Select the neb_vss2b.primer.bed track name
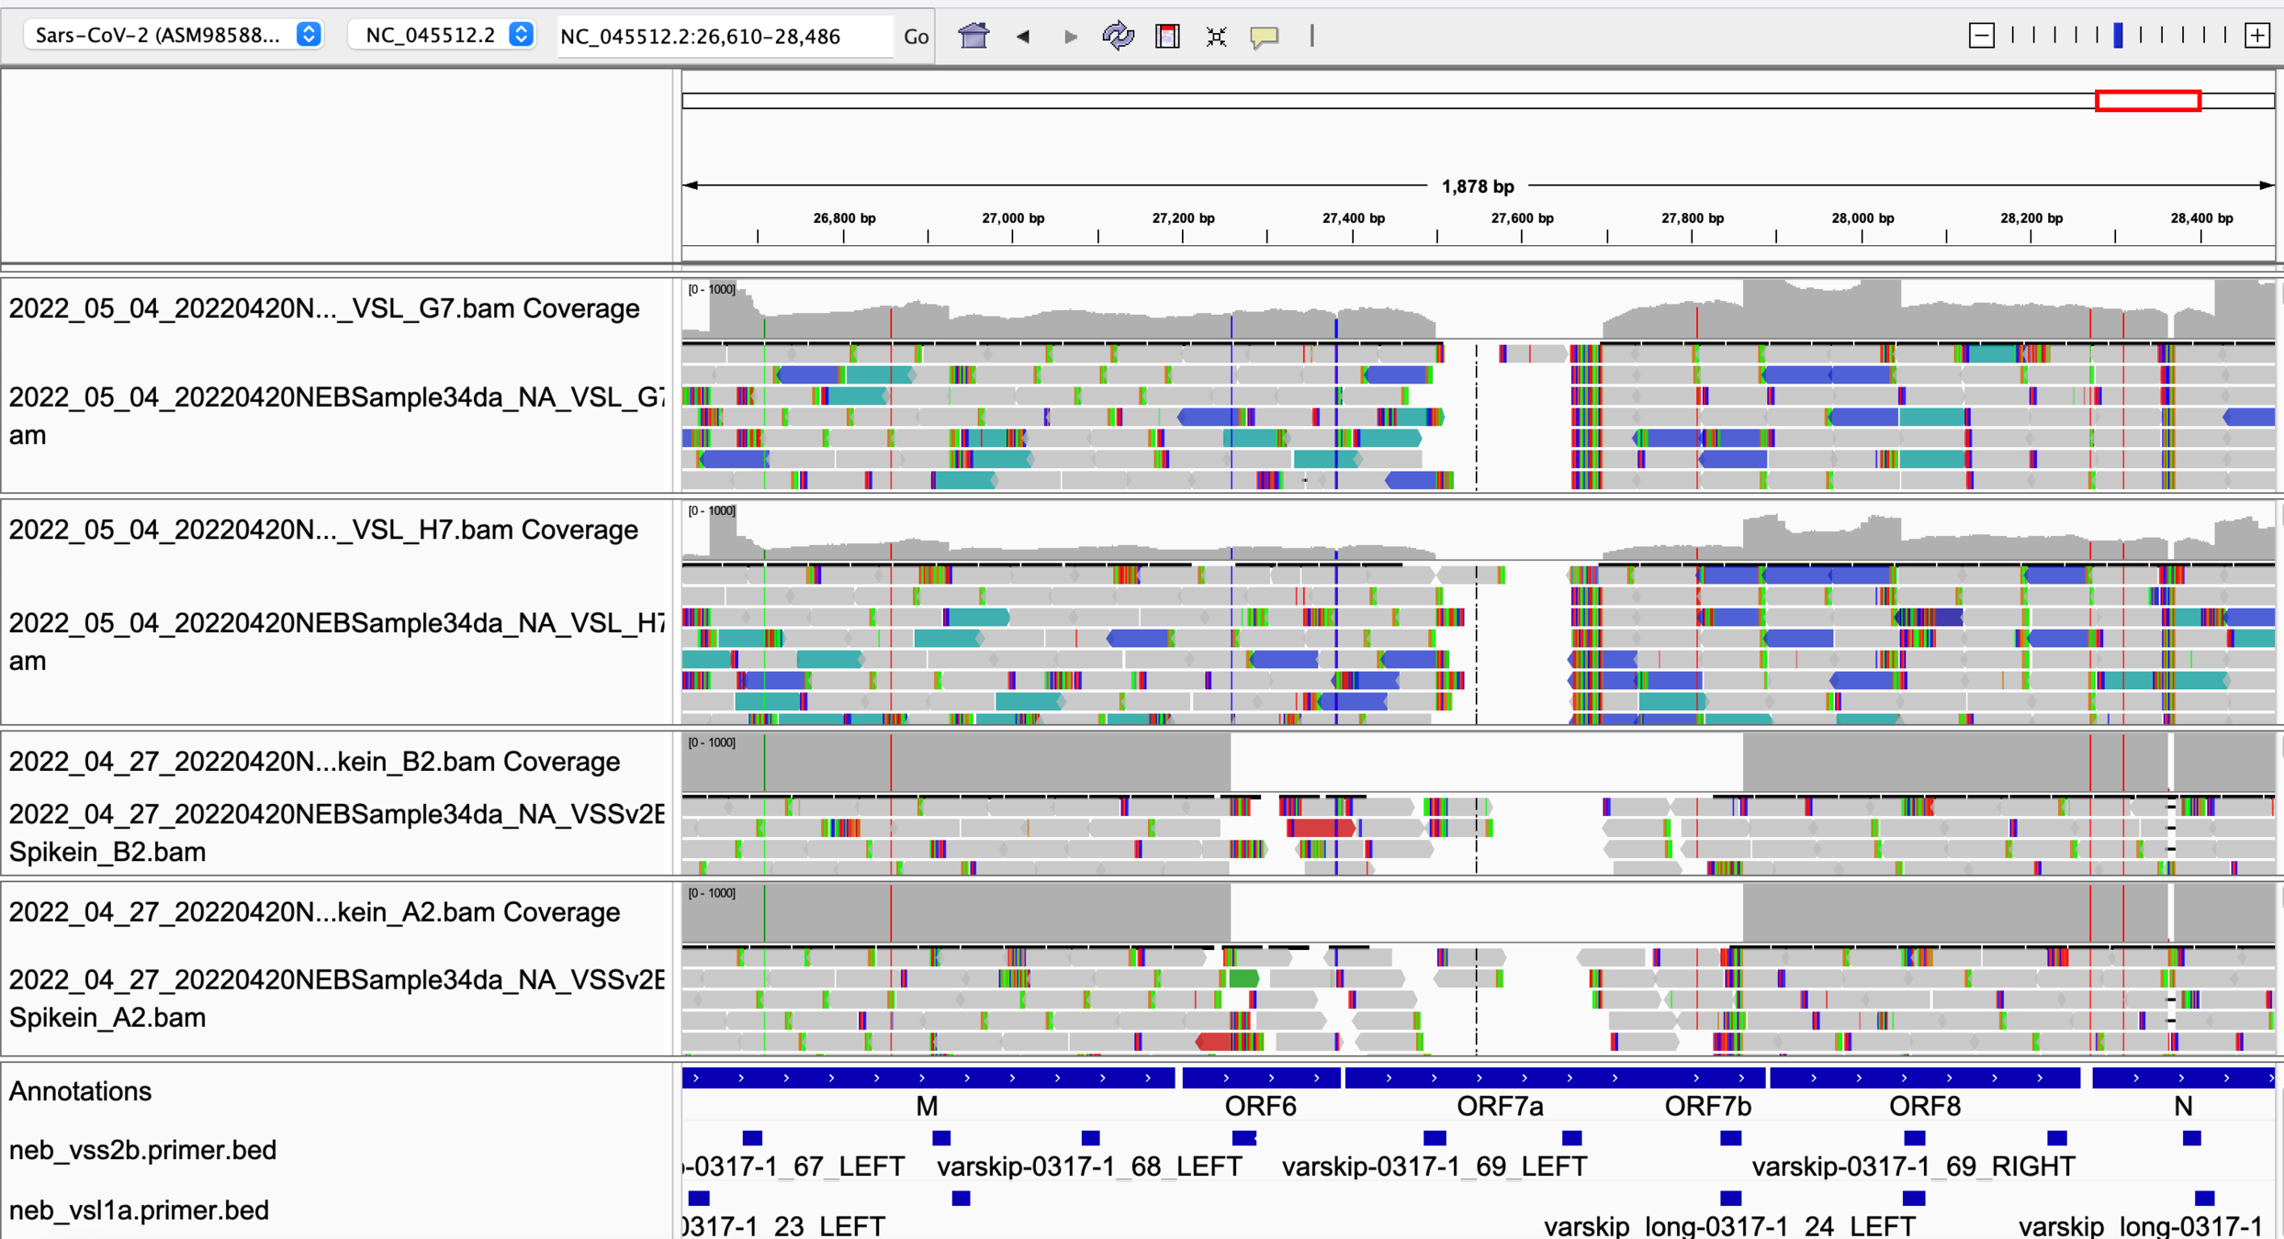The height and width of the screenshot is (1239, 2284). click(142, 1150)
